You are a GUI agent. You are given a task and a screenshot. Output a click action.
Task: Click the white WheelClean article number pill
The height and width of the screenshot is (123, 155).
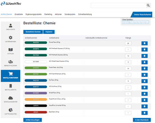click(x=36, y=62)
